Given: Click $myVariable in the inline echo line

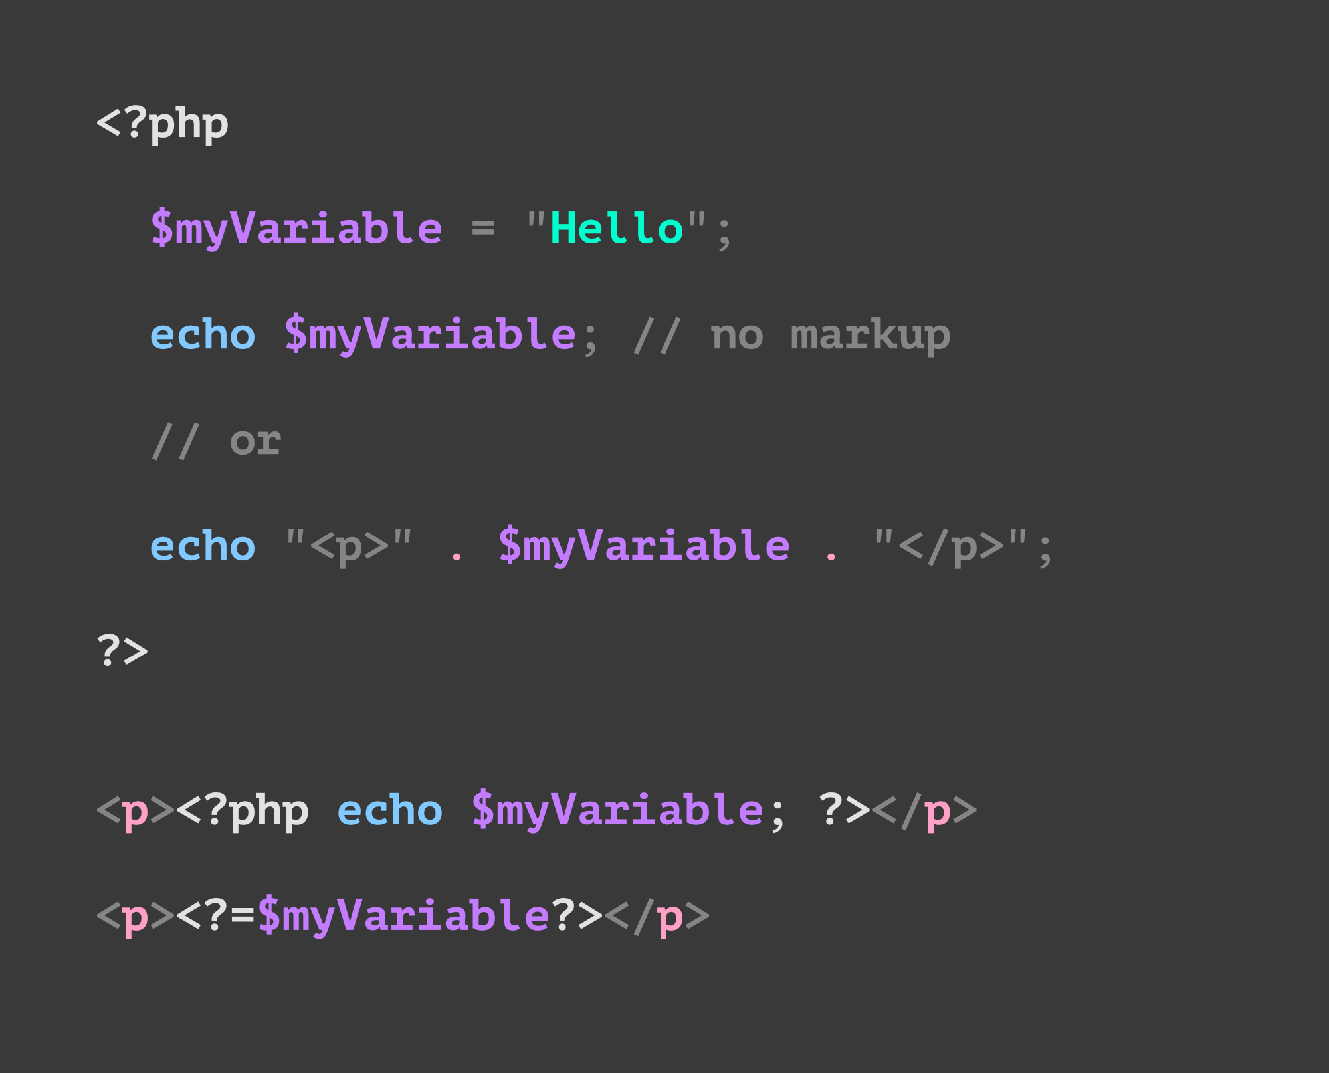Looking at the screenshot, I should [617, 812].
